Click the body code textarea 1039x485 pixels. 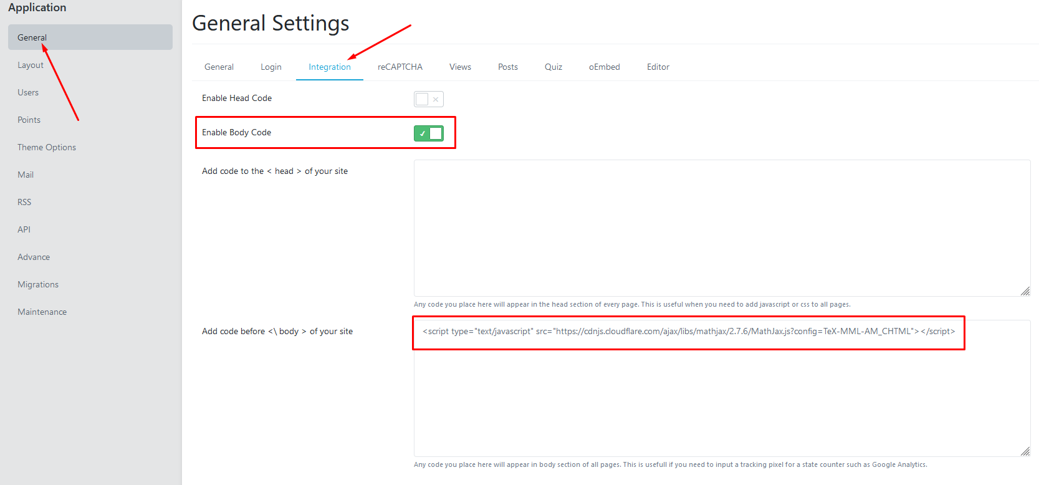click(722, 388)
